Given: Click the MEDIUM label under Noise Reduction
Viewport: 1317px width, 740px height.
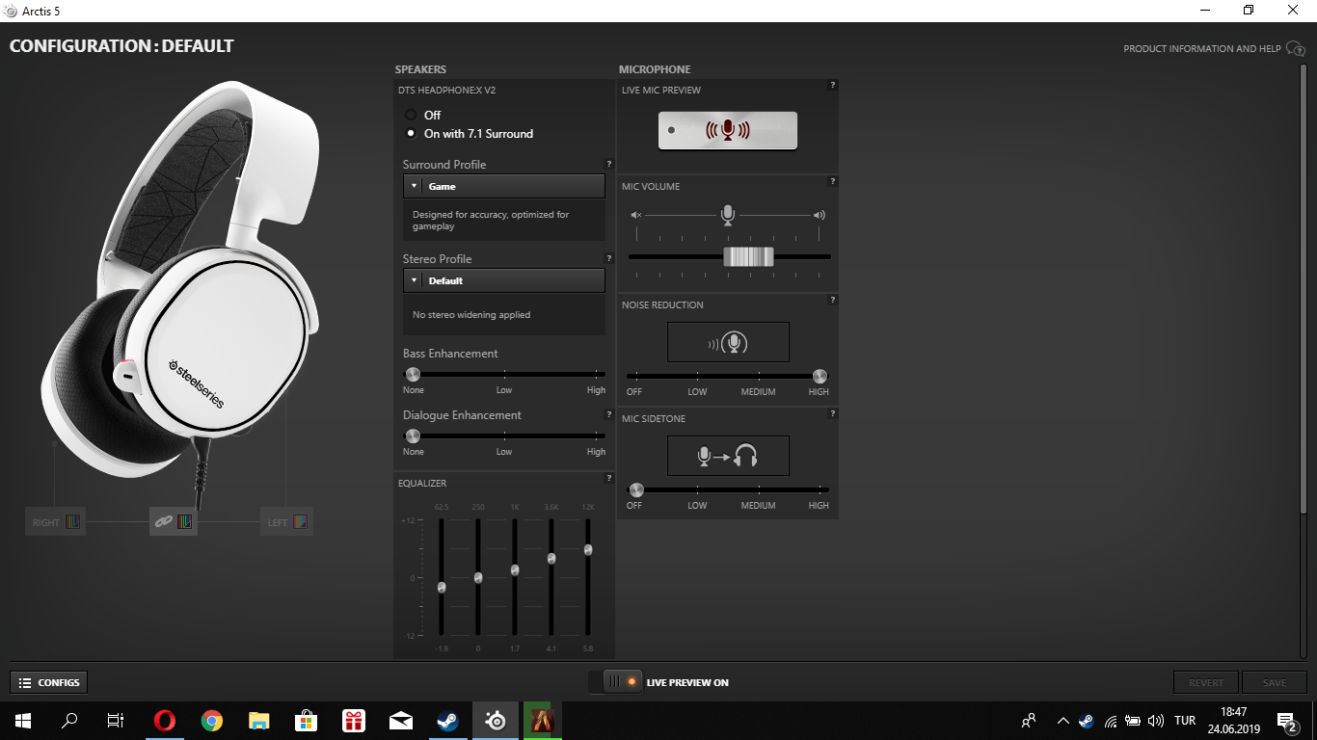Looking at the screenshot, I should click(758, 392).
